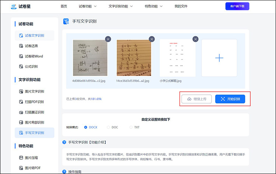Open thumbnail of 14ce36d3d539b6 image
Viewport: 276px width, 174px height.
(x=134, y=58)
